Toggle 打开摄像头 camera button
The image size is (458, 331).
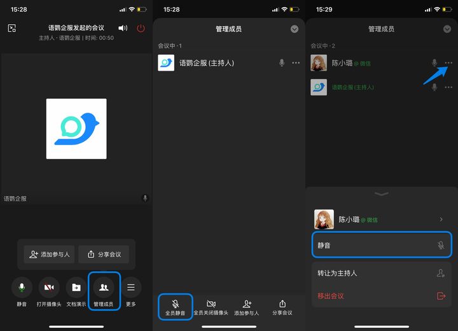click(49, 292)
